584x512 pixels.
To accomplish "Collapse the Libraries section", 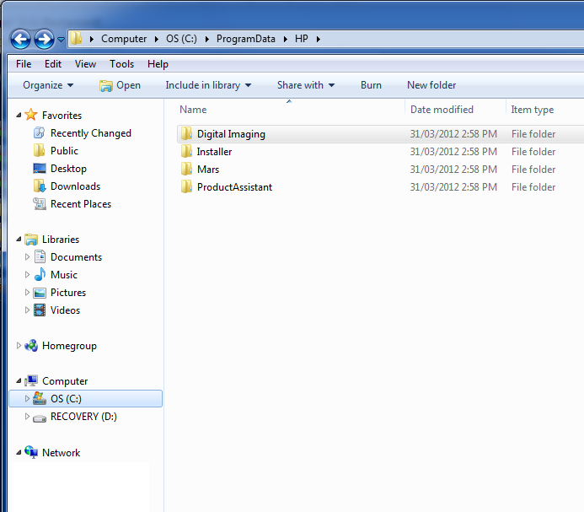I will 19,240.
